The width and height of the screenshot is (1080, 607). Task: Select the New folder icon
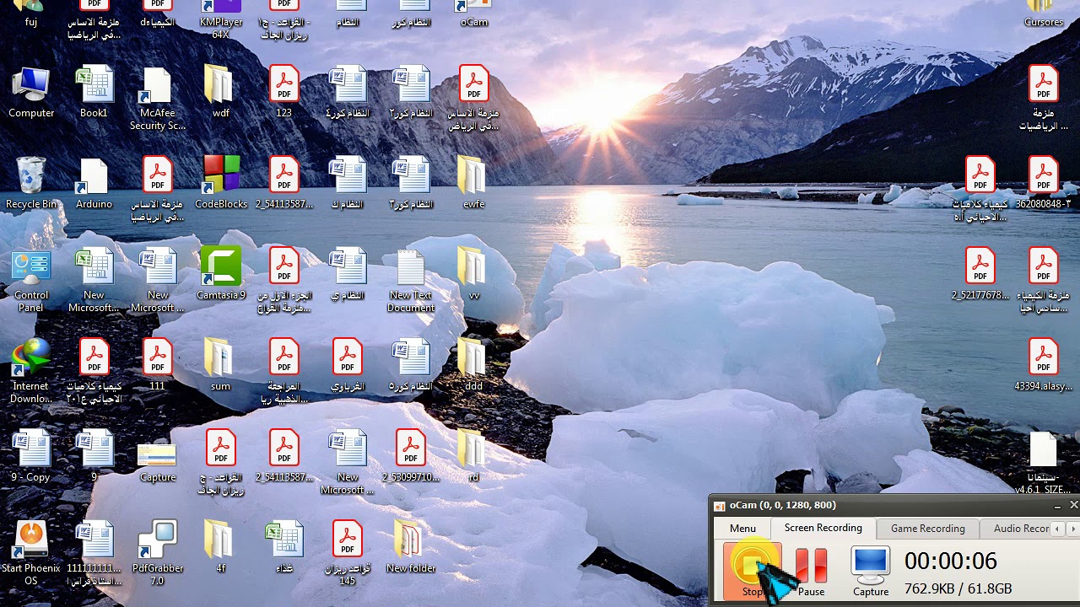point(411,547)
